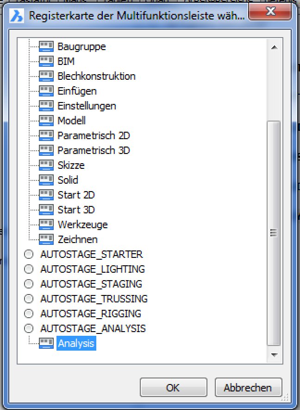Cancel the dialog with Abbrechen

(x=248, y=387)
